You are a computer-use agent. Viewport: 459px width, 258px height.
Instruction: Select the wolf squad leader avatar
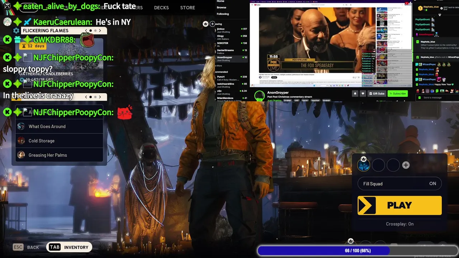(364, 165)
